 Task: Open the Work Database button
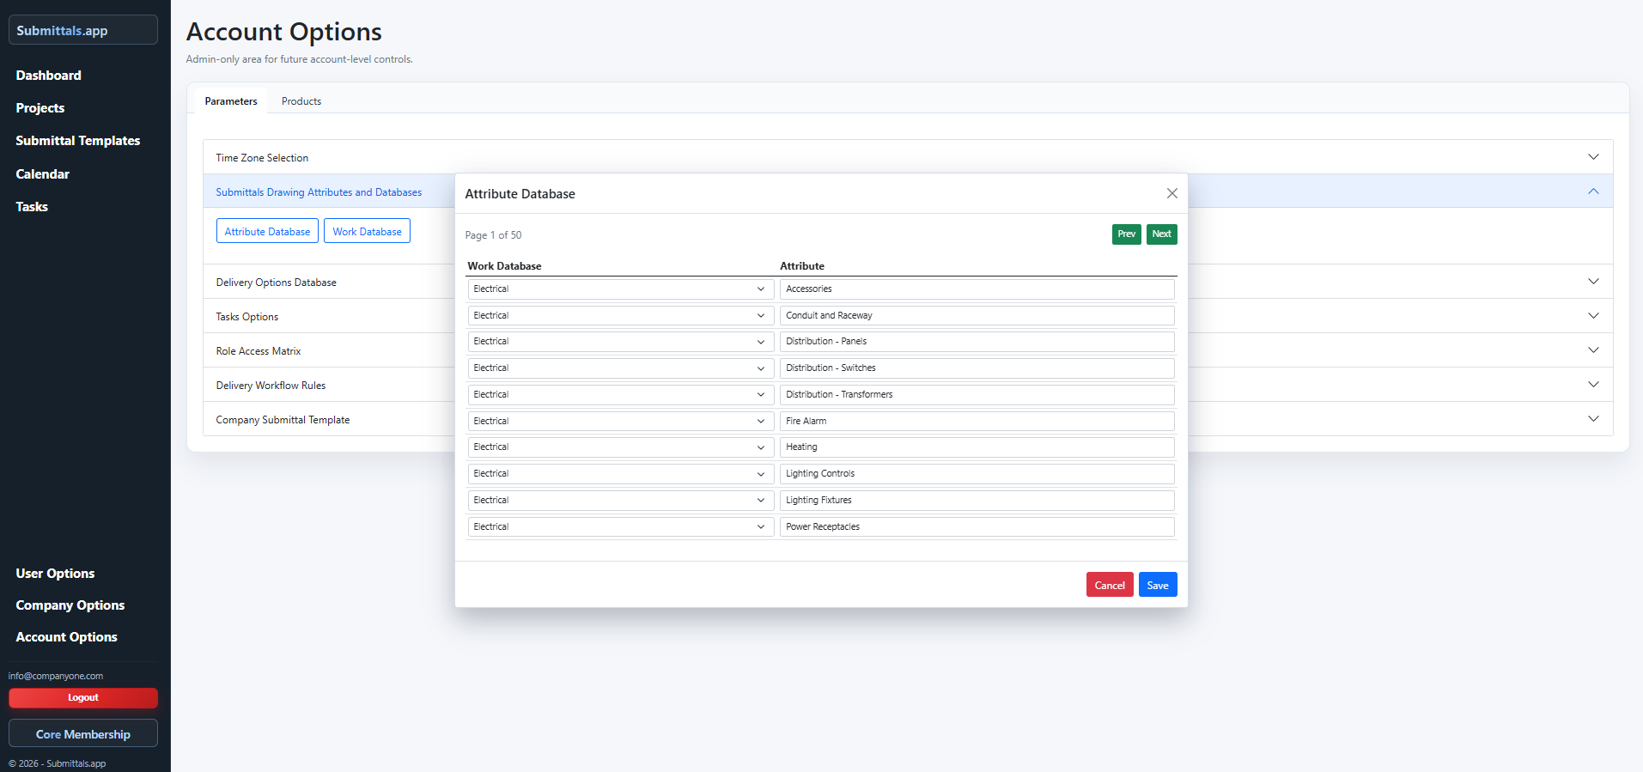(367, 231)
